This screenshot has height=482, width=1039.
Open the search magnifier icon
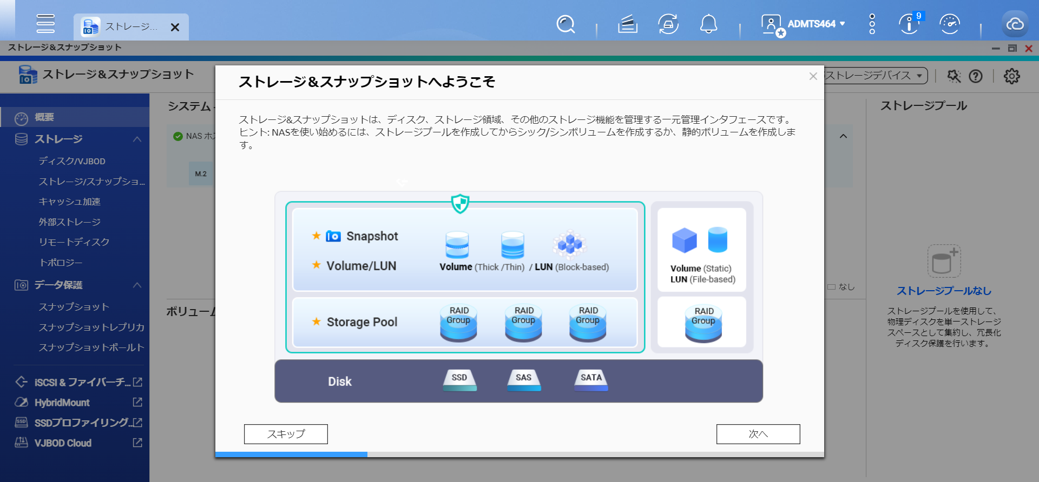click(x=565, y=24)
